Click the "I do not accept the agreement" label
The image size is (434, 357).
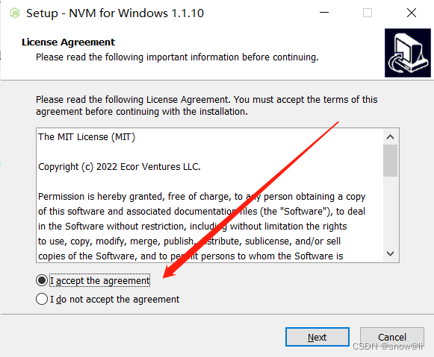(114, 300)
